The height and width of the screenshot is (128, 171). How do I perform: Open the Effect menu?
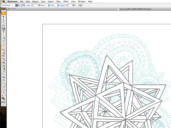[66, 1]
